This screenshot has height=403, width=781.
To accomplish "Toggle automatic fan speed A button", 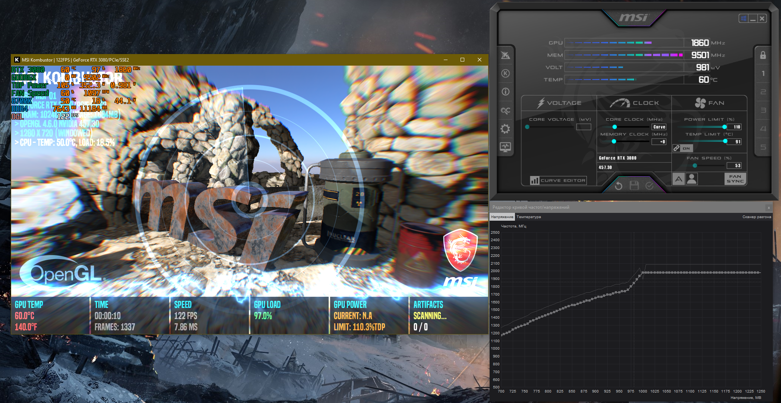I will point(679,179).
